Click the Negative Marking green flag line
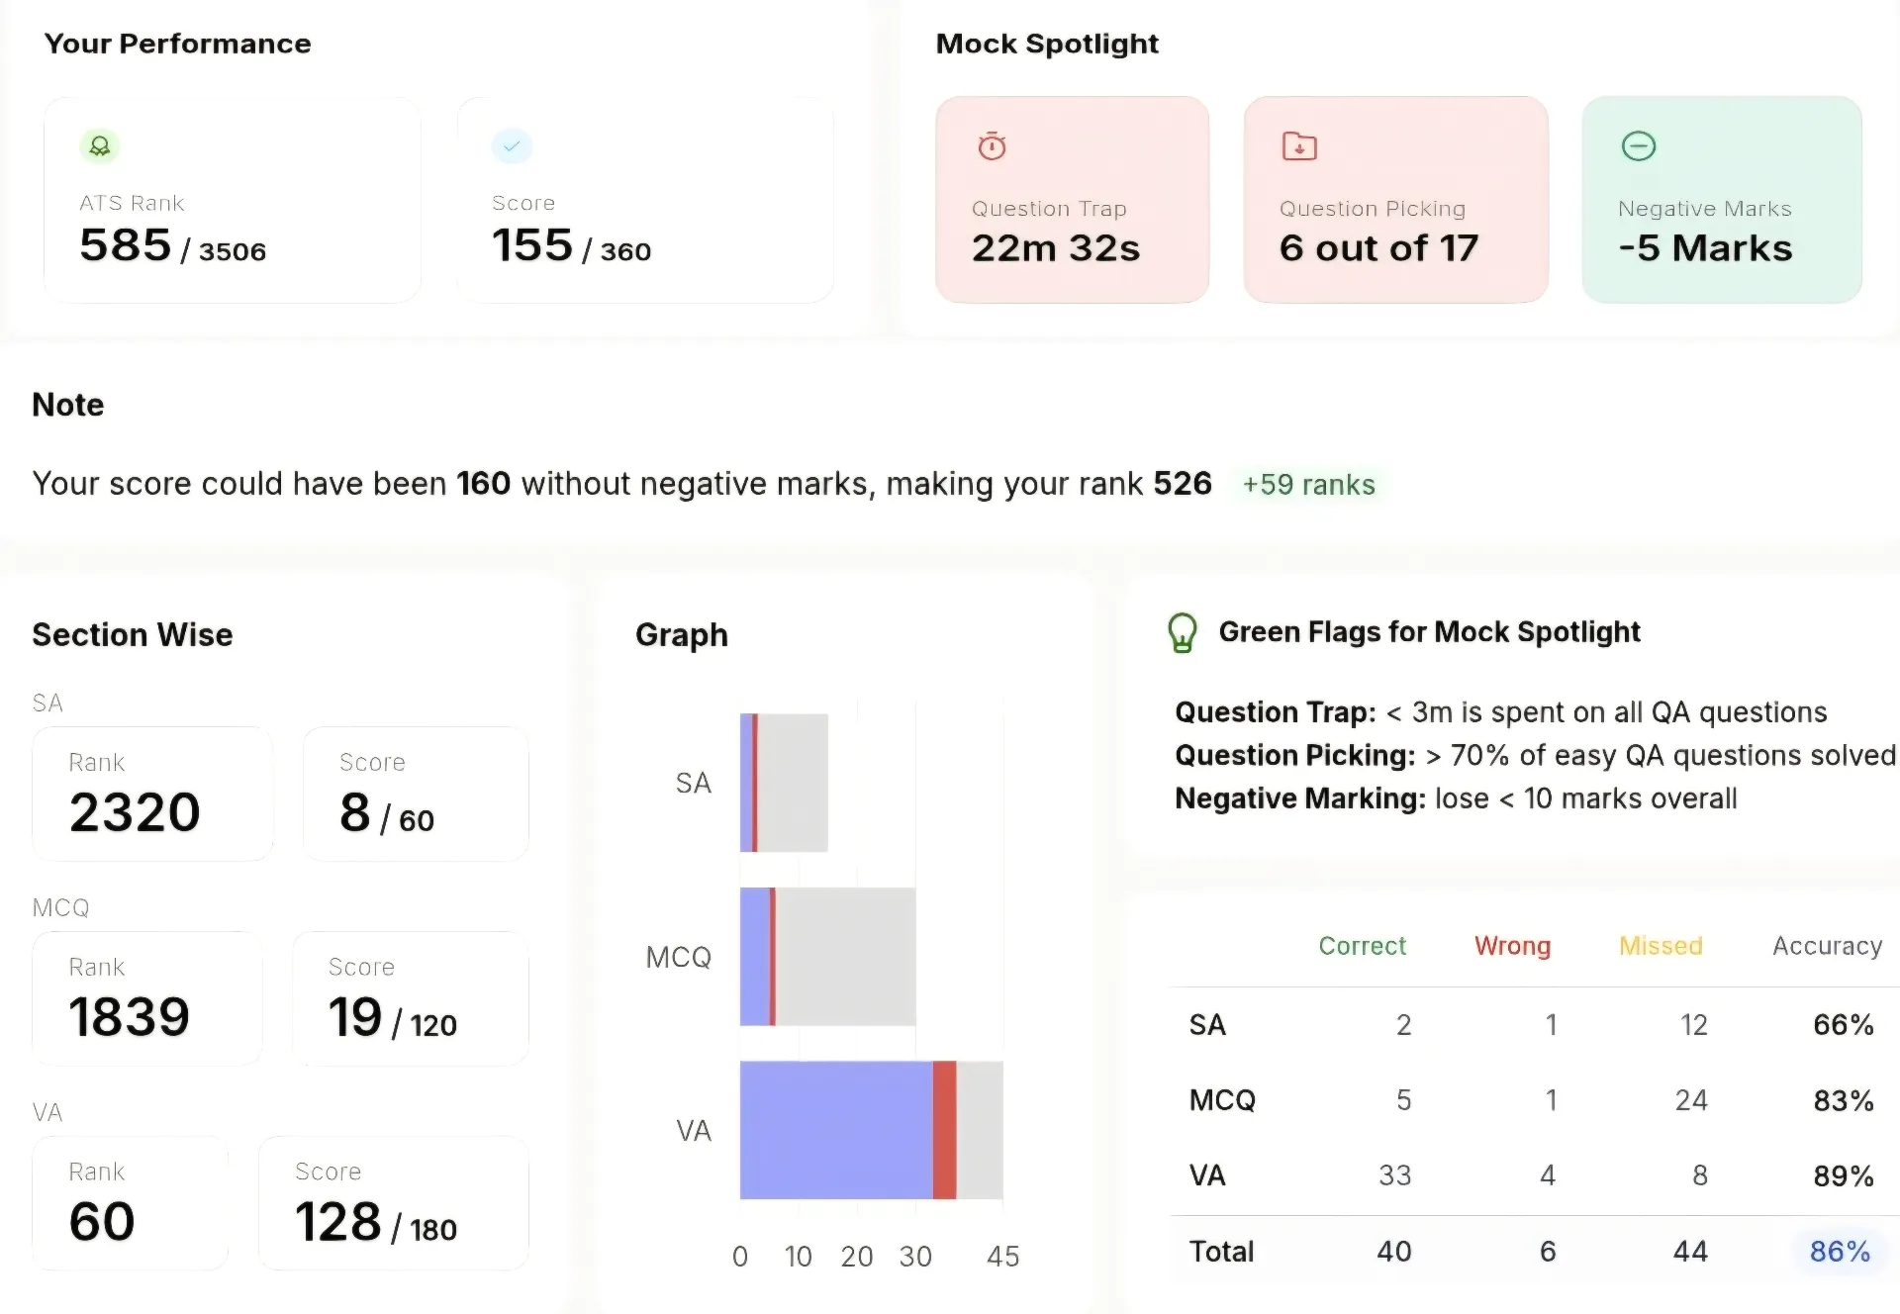Image resolution: width=1900 pixels, height=1314 pixels. tap(1456, 798)
